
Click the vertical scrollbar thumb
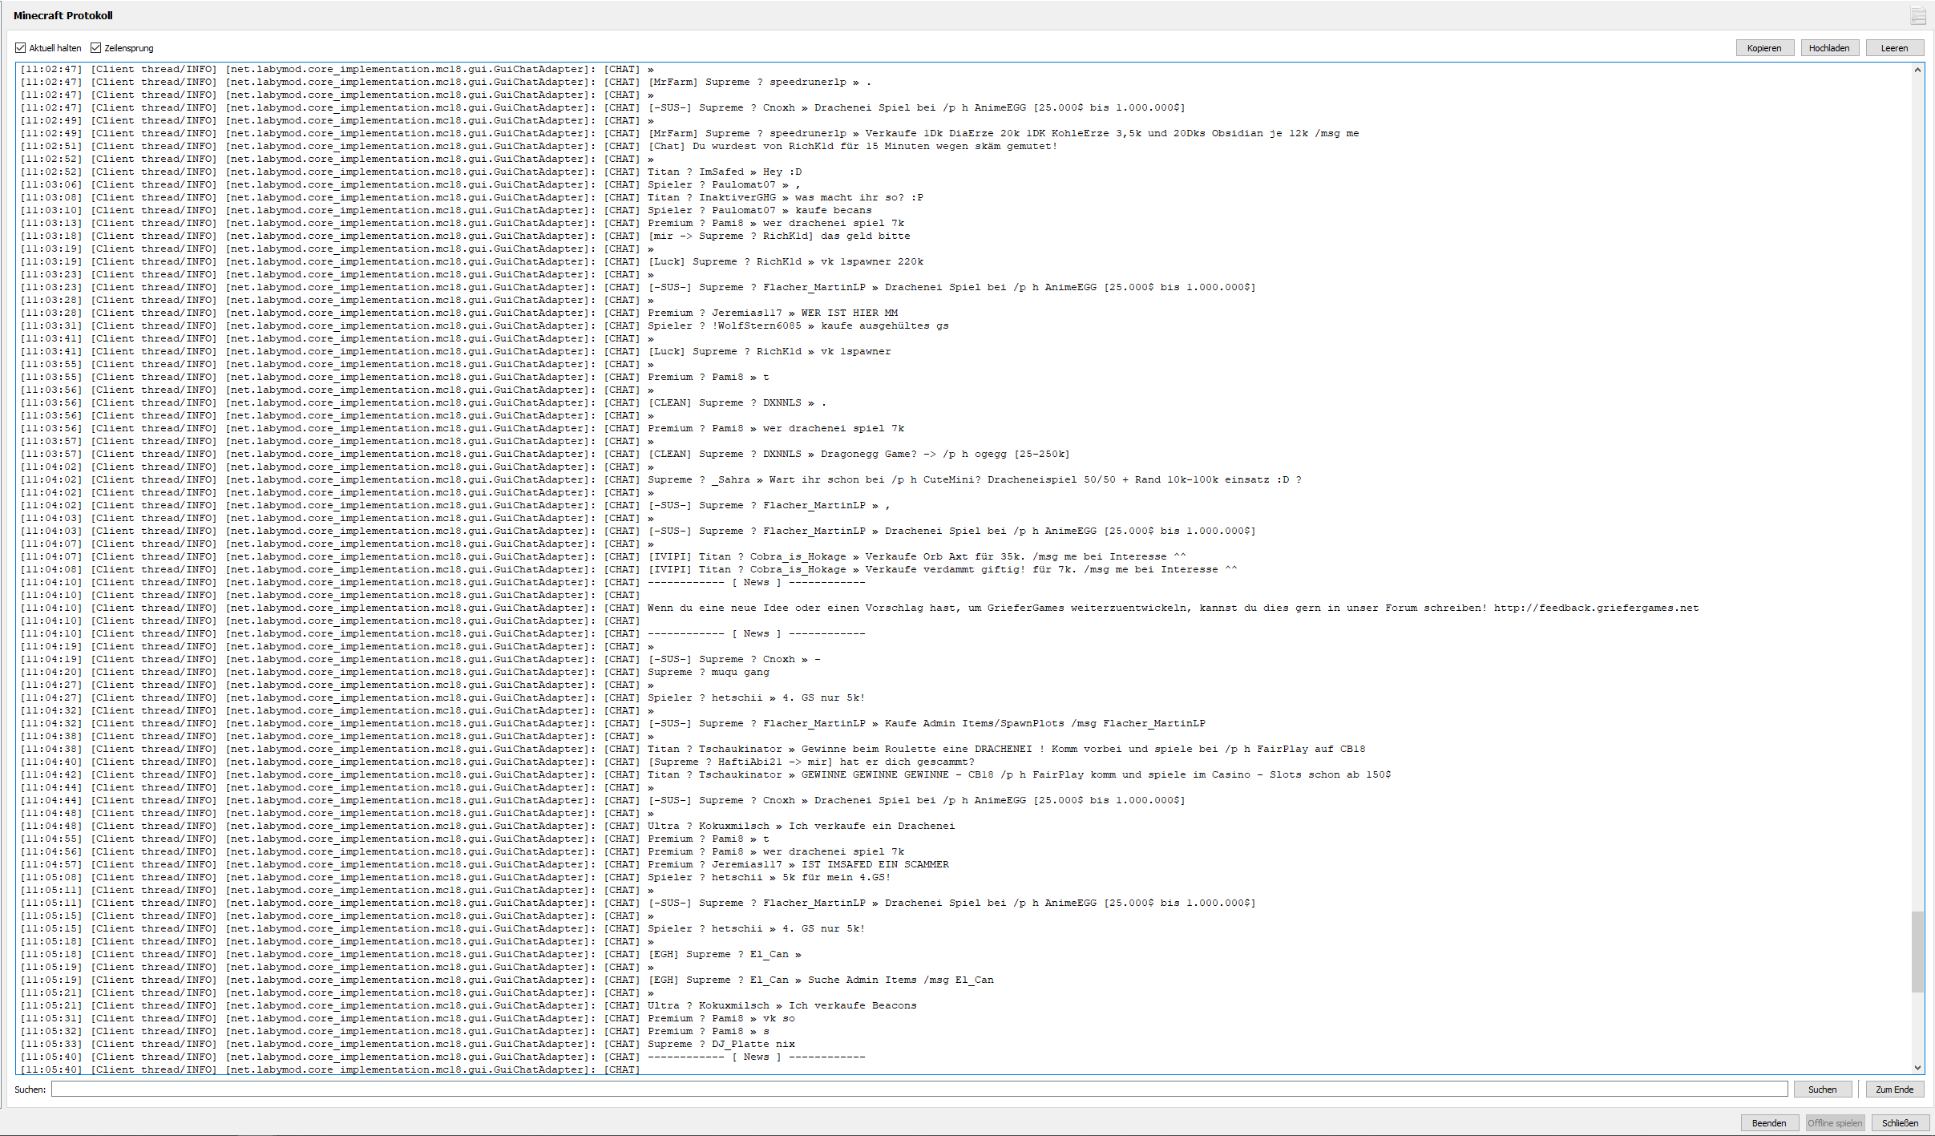pyautogui.click(x=1917, y=951)
